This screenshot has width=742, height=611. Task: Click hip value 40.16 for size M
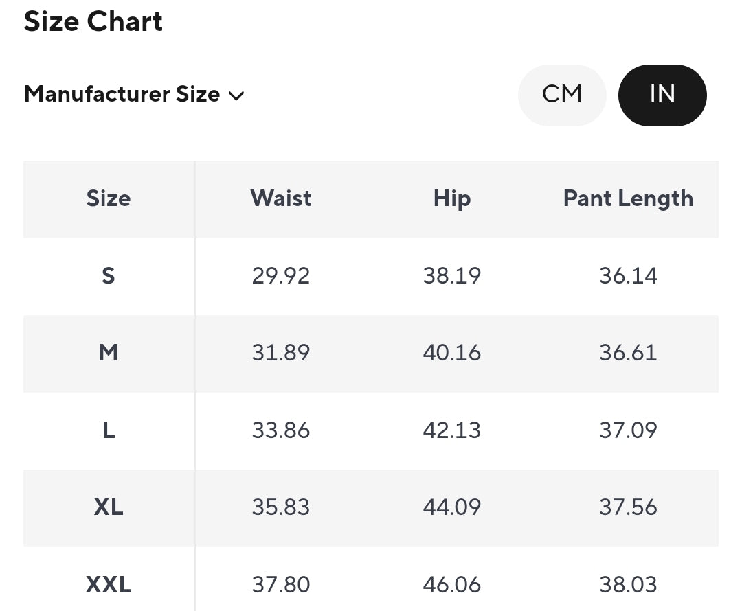point(452,353)
